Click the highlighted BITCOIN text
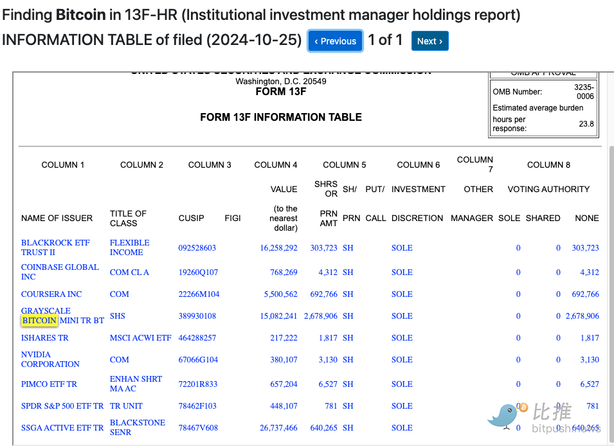The width and height of the screenshot is (614, 446). click(39, 321)
